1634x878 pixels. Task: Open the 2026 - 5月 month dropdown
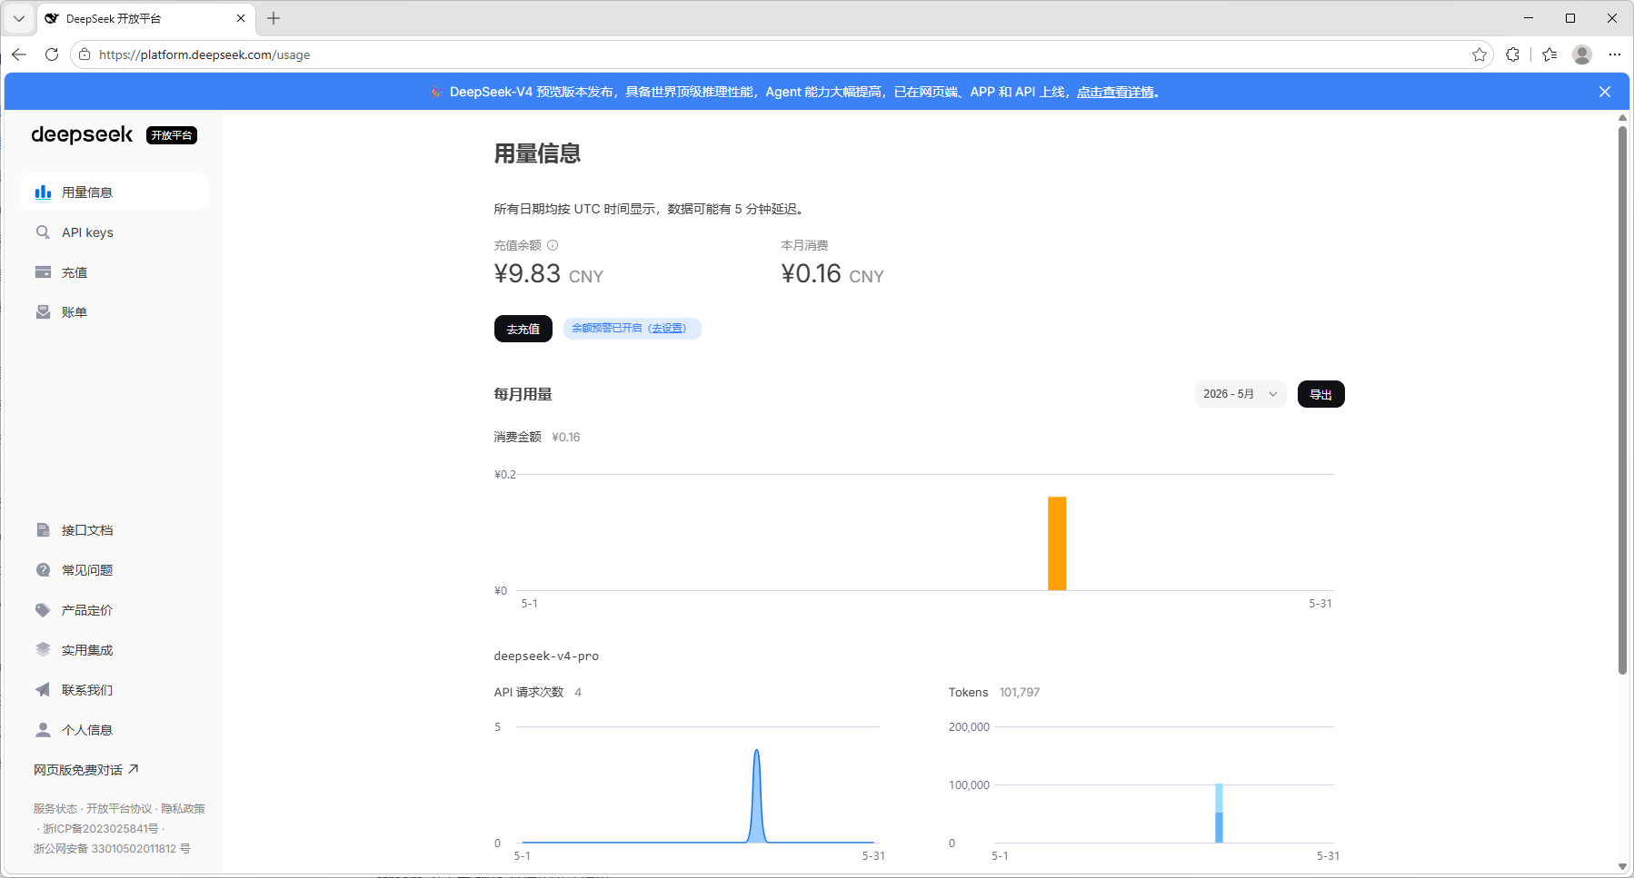tap(1240, 394)
